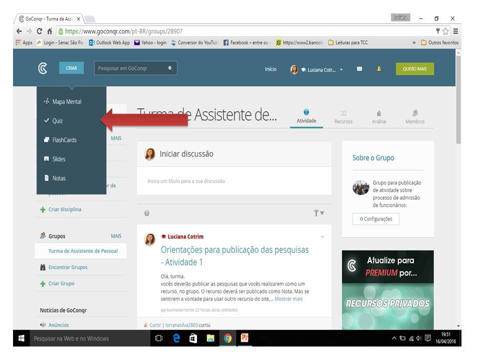This screenshot has height=360, width=481.
Task: Expand hidden bookmarks chevron
Action: 414,42
